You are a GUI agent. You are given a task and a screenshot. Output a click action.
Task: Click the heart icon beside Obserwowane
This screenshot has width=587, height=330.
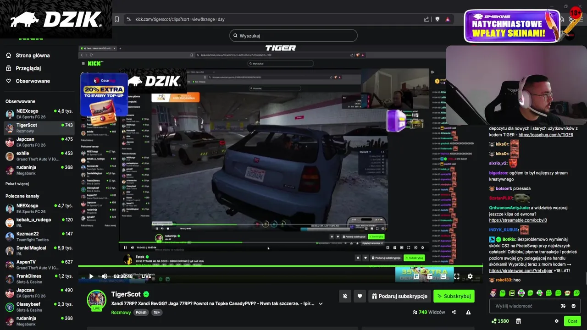coord(8,81)
